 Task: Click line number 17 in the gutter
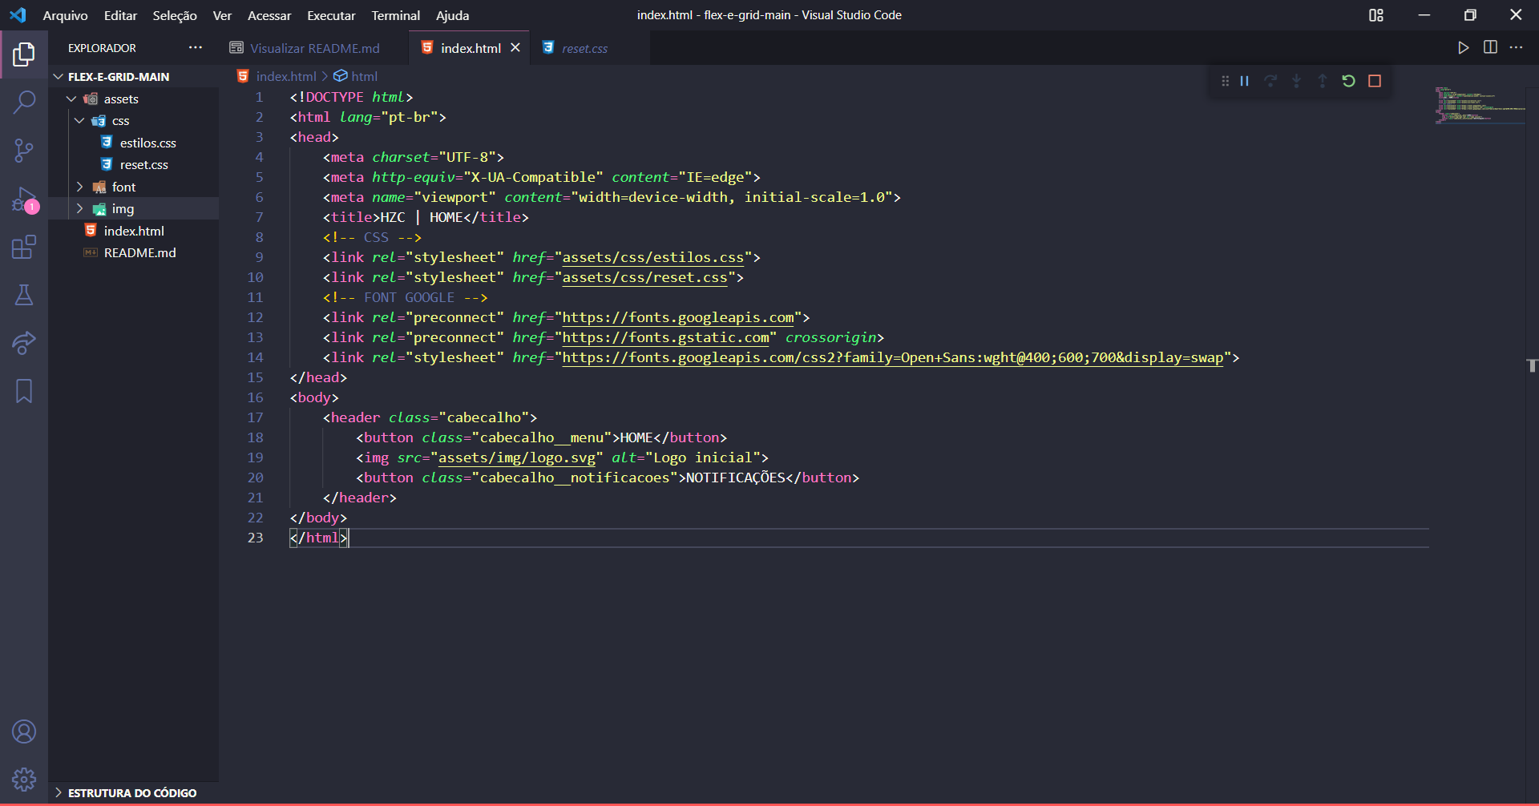255,417
